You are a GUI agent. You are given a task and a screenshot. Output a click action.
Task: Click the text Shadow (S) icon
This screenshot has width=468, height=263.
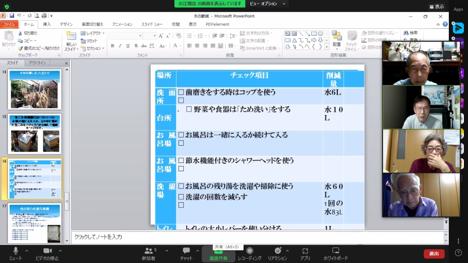point(136,46)
